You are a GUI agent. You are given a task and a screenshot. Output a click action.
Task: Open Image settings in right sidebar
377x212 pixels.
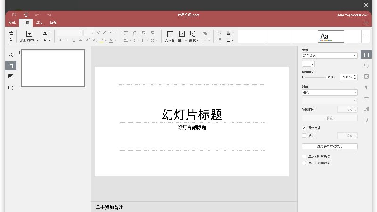366,76
